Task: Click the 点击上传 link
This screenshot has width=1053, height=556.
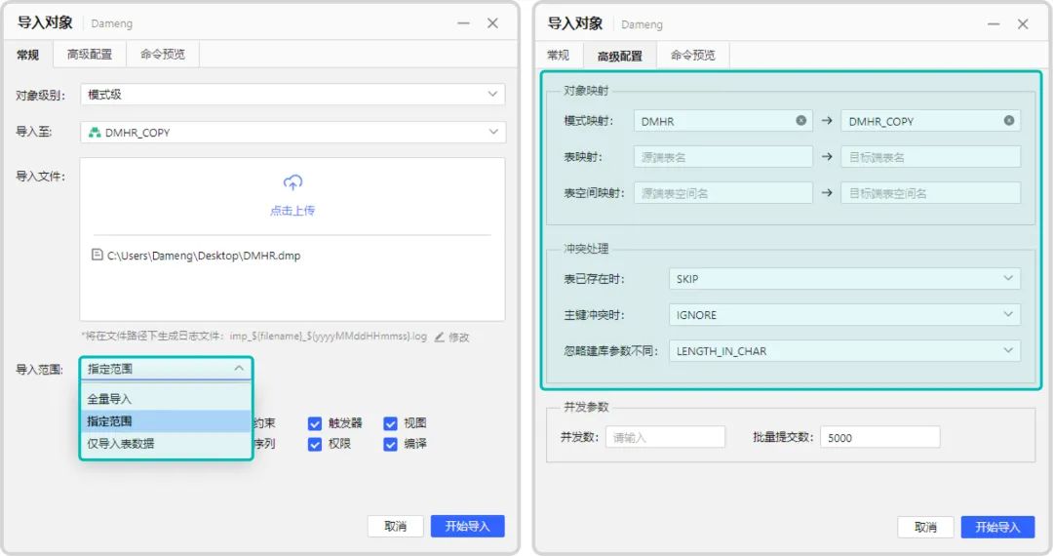Action: click(x=292, y=211)
